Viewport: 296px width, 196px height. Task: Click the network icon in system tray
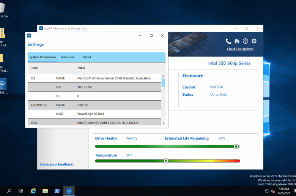coord(267,191)
